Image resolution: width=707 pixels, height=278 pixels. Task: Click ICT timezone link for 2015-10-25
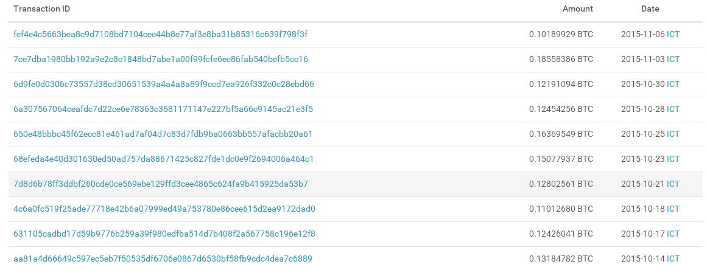[673, 134]
